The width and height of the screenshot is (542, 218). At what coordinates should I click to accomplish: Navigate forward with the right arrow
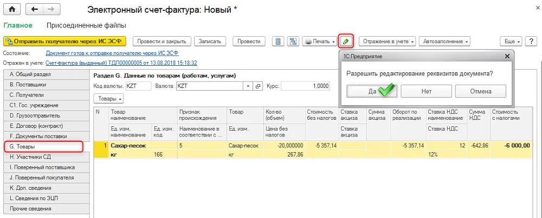pos(51,9)
